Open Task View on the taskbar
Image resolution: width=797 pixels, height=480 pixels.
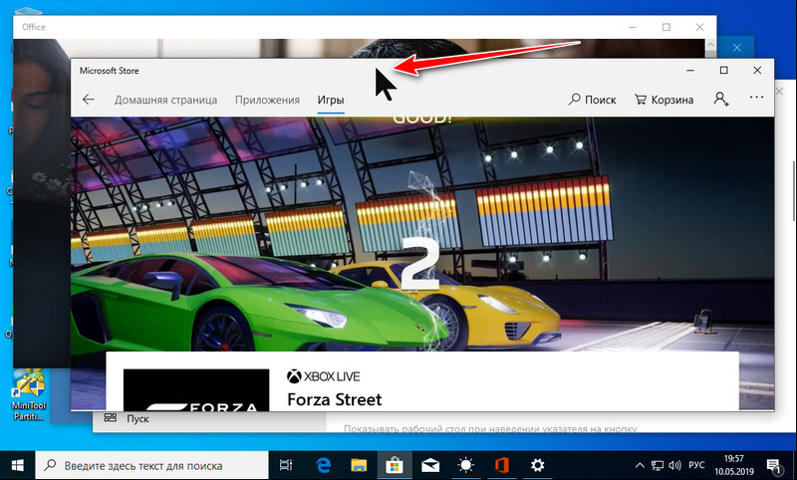286,465
